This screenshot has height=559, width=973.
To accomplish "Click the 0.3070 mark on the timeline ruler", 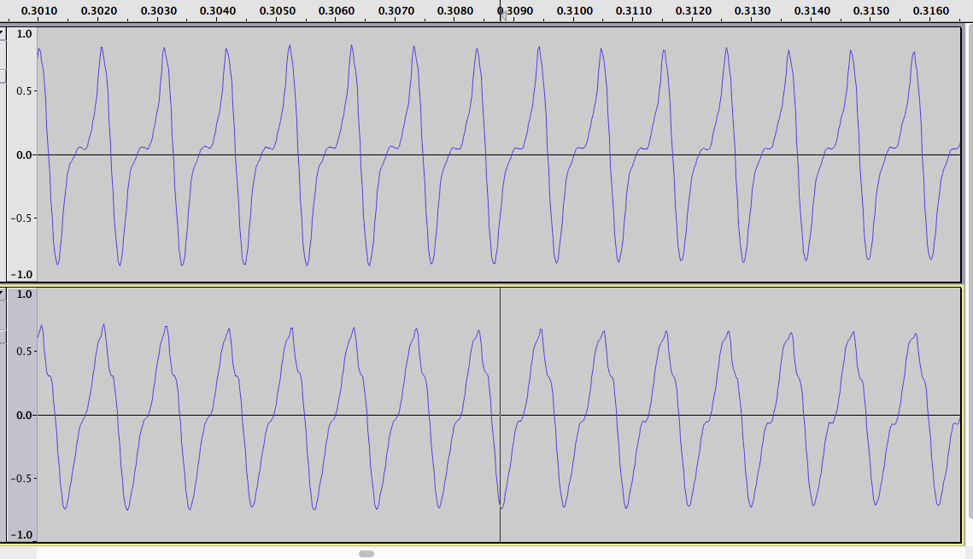I will coord(396,10).
